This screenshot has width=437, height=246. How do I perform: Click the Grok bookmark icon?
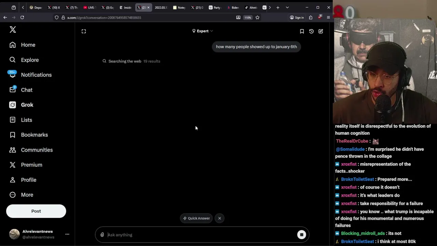pos(302,31)
